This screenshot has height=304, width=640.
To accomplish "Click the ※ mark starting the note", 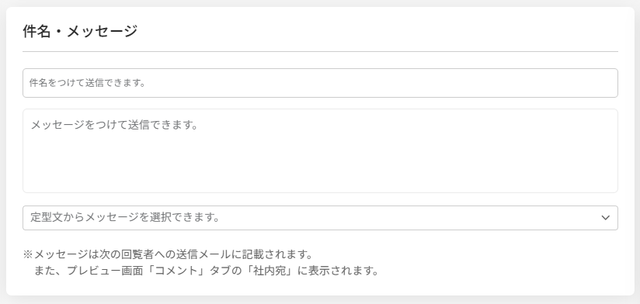I will coord(27,254).
